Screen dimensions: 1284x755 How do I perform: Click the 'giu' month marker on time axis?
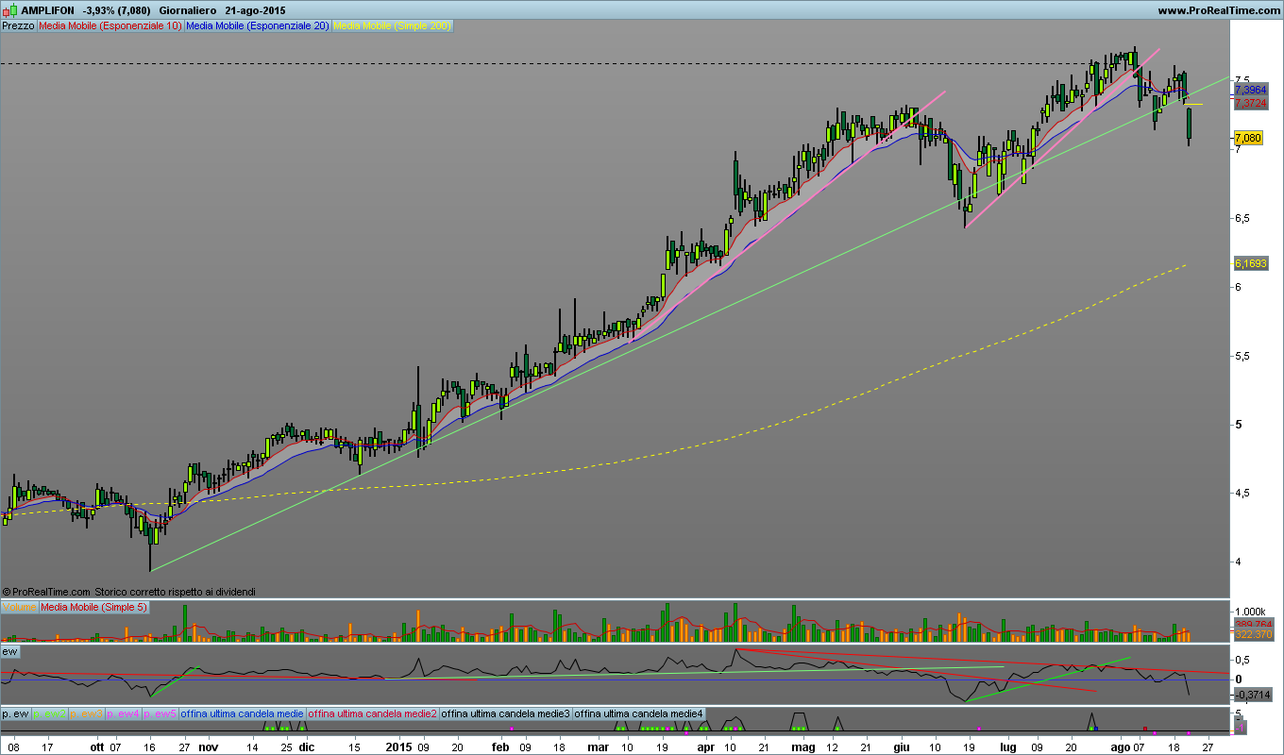(904, 746)
